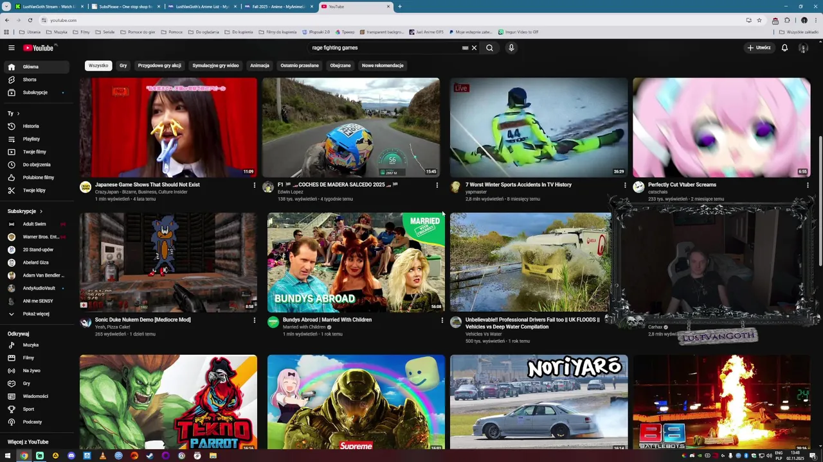The width and height of the screenshot is (823, 462).
Task: Open Shorts in the sidebar
Action: coord(36,80)
